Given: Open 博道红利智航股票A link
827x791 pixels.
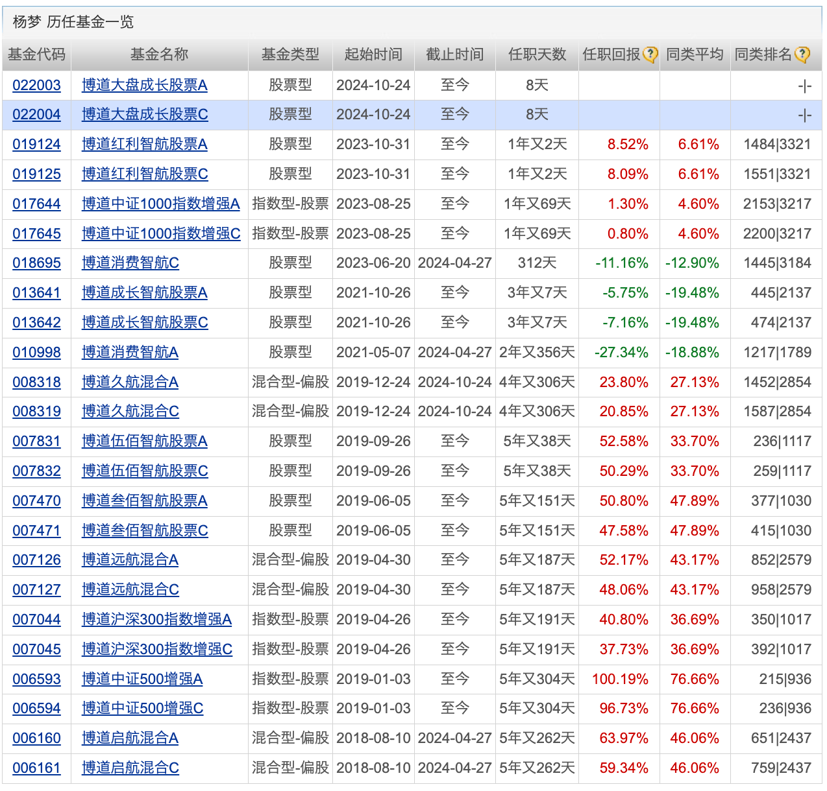Looking at the screenshot, I should point(145,145).
